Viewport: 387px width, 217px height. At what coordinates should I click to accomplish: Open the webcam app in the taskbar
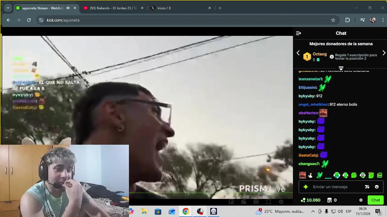tap(213, 212)
